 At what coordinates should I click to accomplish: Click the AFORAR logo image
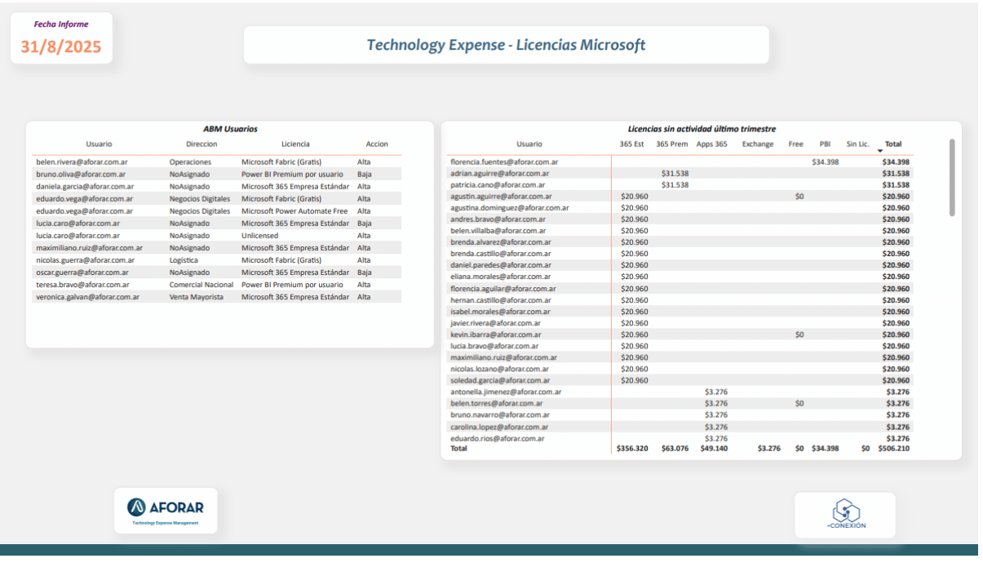point(166,511)
